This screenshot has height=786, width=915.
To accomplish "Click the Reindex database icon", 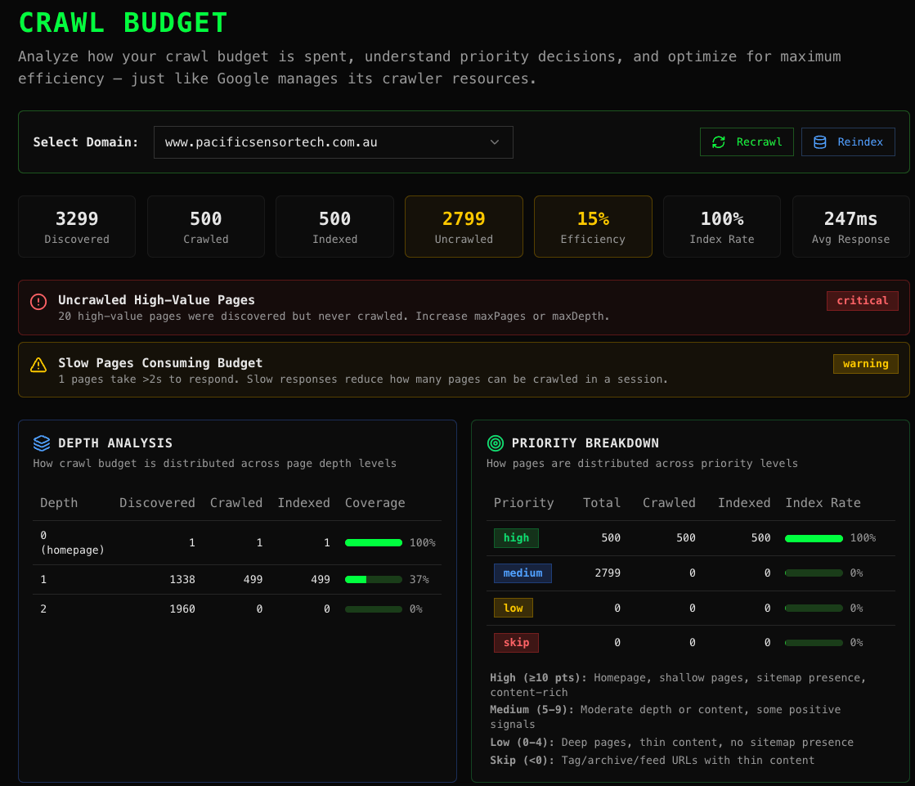I will (x=820, y=141).
